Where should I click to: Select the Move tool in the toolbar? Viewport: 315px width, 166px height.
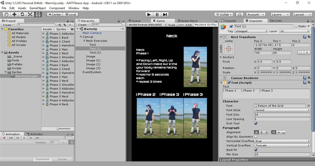(x=14, y=14)
